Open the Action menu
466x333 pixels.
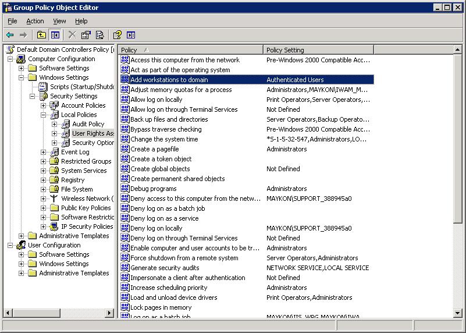(x=35, y=21)
